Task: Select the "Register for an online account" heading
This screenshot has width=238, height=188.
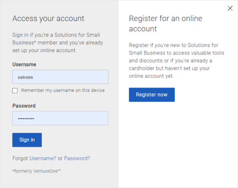Action: point(166,23)
